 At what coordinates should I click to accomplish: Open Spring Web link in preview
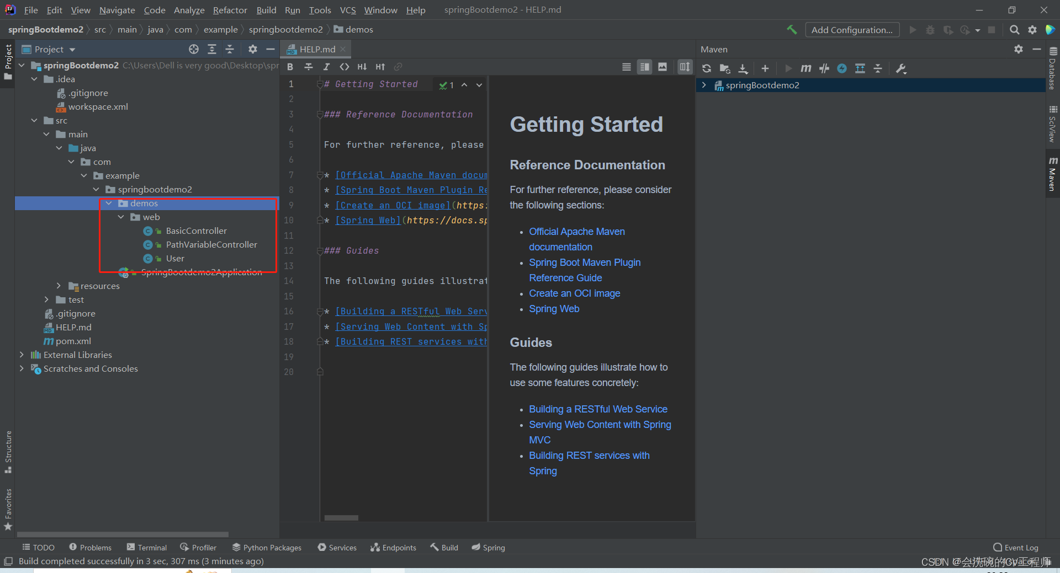coord(554,309)
